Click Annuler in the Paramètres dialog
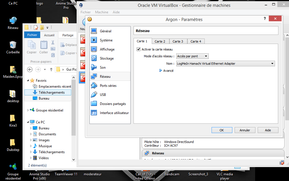The width and height of the screenshot is (289, 181). click(x=245, y=130)
